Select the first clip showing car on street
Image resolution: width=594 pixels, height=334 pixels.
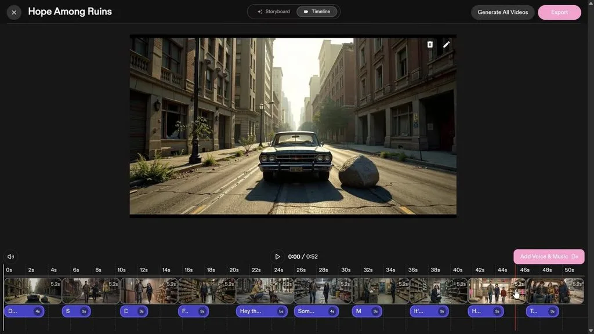[32, 291]
